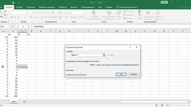The height and width of the screenshot is (107, 191).
Task: Toggle bold (Ж) formatting
Action: click(12, 17)
